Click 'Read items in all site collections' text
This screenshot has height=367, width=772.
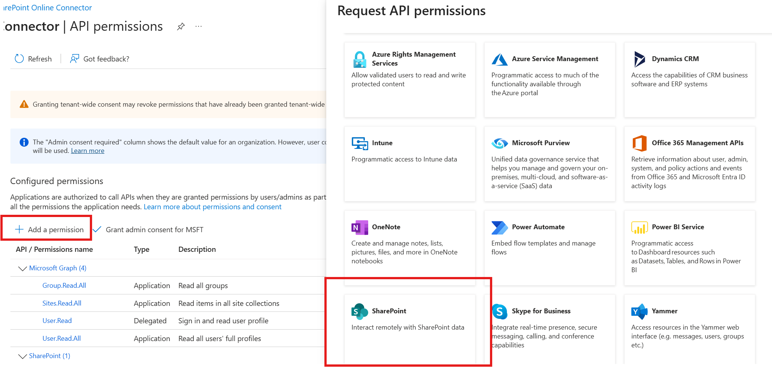(x=229, y=303)
